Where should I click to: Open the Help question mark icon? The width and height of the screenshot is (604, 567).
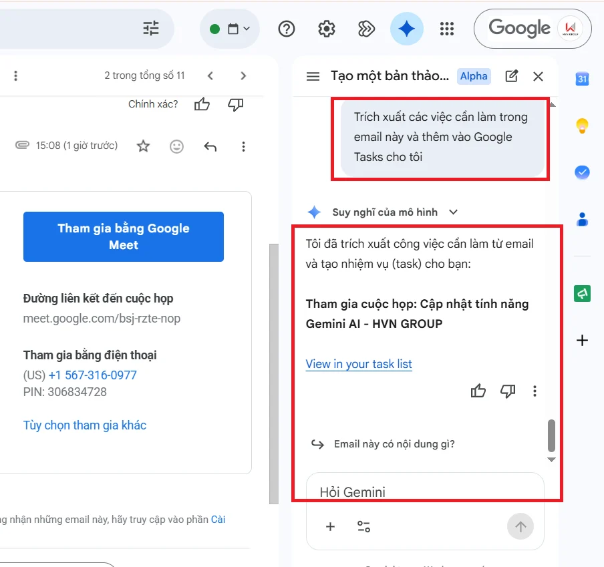pyautogui.click(x=286, y=29)
